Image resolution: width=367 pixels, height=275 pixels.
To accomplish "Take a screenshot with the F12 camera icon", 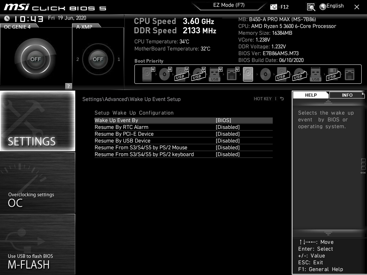I will (x=273, y=7).
